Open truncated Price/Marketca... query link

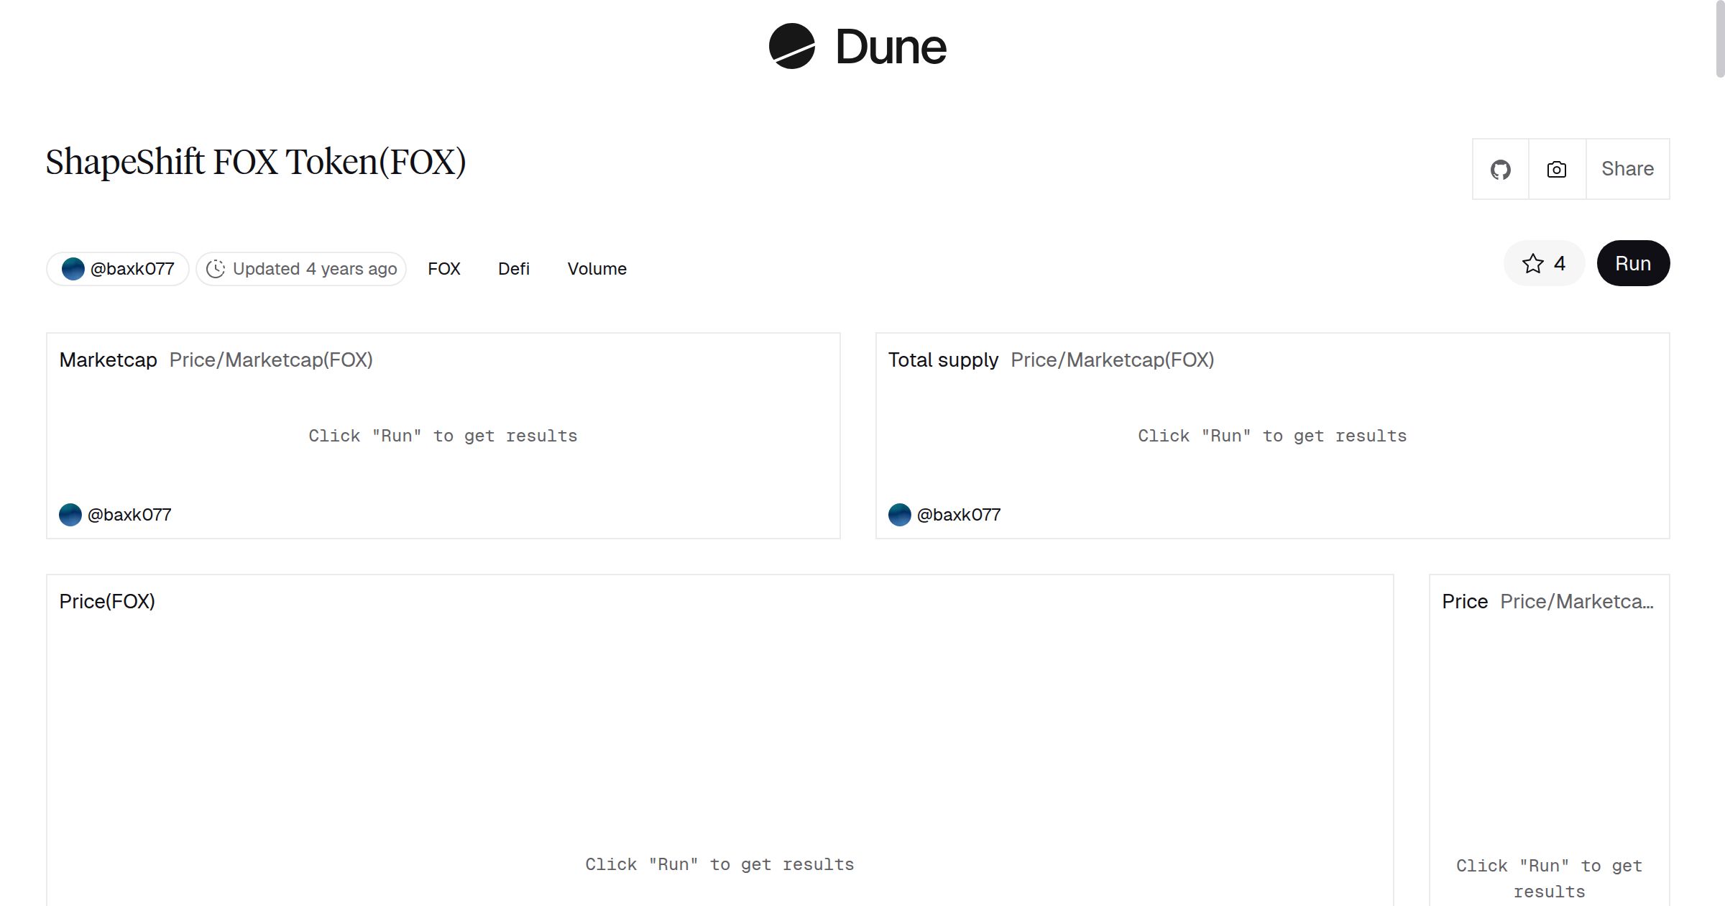(x=1576, y=602)
